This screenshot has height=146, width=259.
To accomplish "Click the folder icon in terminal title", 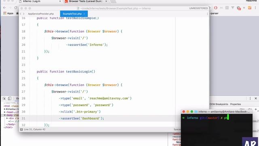I will click(196, 112).
